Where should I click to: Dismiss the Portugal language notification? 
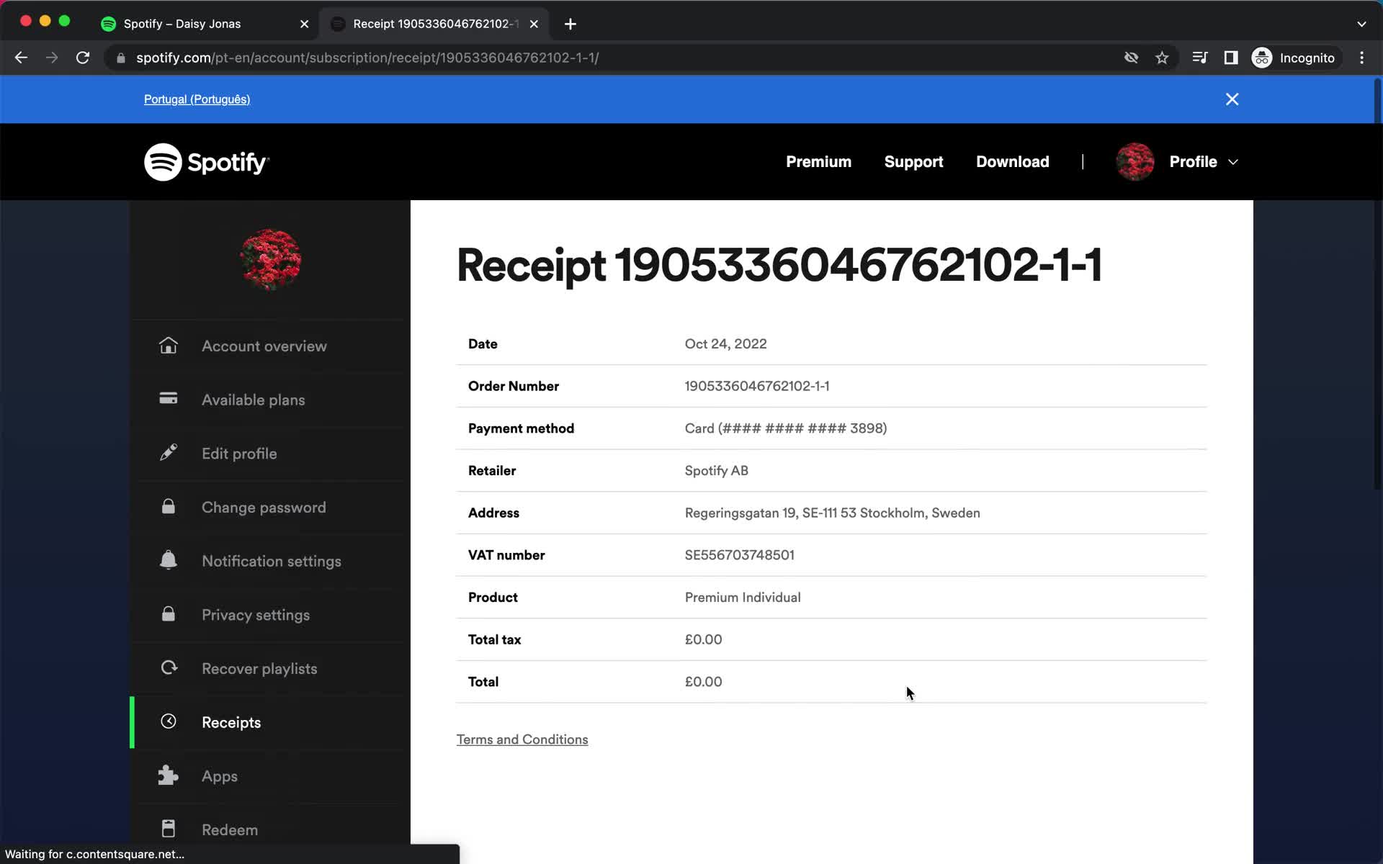click(x=1232, y=99)
